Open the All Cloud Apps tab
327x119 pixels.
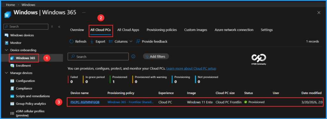pyautogui.click(x=128, y=30)
